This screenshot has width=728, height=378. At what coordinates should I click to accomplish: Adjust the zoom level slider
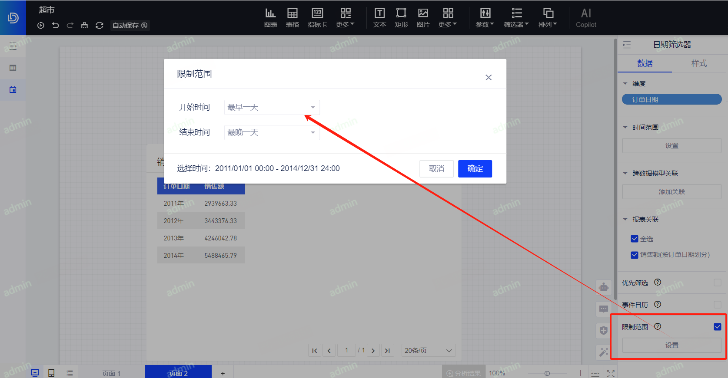(547, 373)
